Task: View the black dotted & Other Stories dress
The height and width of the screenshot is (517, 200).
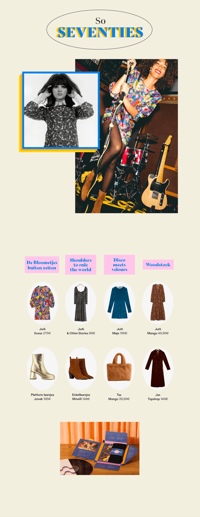Action: coord(81,303)
